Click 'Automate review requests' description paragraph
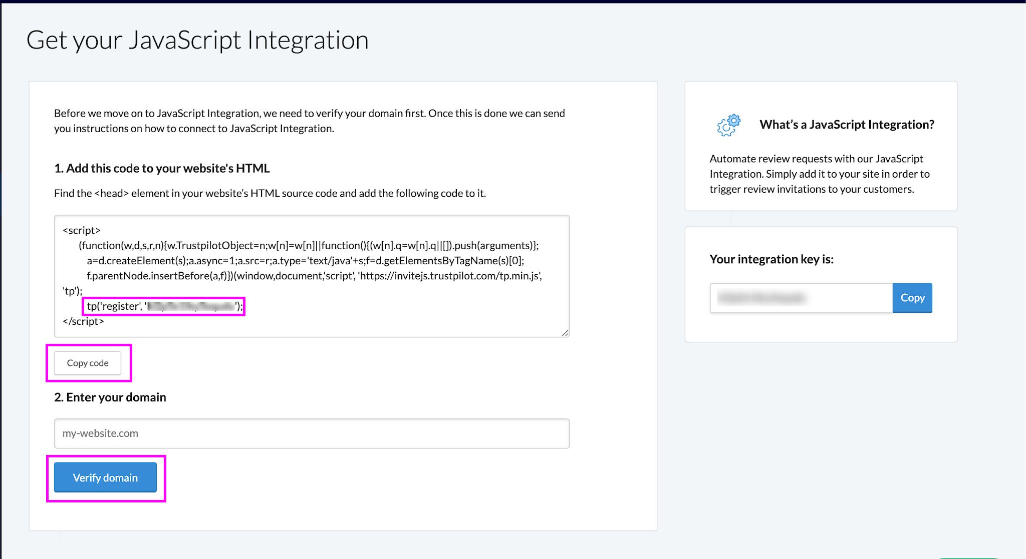The height and width of the screenshot is (559, 1026). 820,174
